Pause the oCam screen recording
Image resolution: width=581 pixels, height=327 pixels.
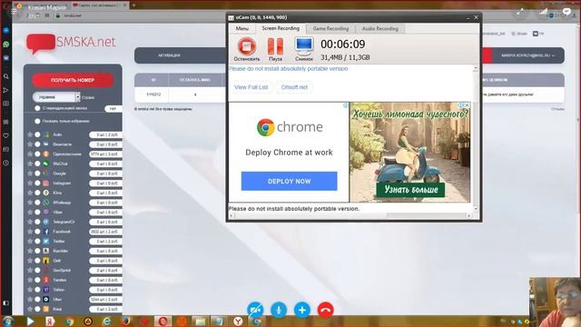pos(275,48)
